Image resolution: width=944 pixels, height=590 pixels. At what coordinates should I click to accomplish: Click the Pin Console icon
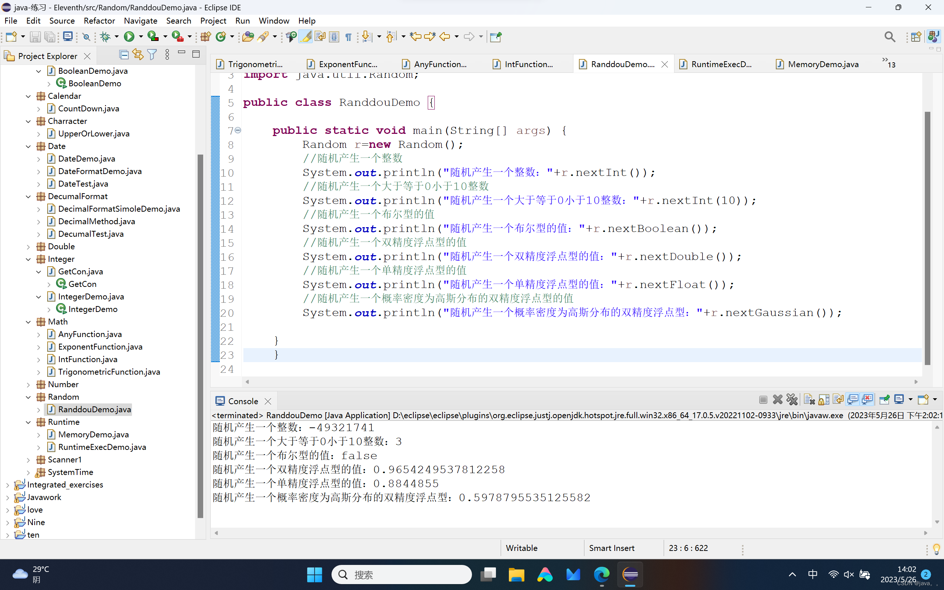[x=884, y=399]
